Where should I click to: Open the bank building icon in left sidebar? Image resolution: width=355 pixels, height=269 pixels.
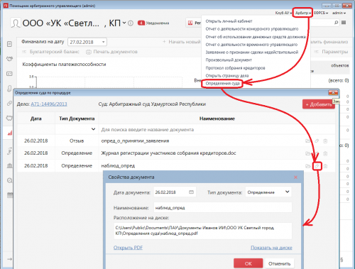point(9,165)
